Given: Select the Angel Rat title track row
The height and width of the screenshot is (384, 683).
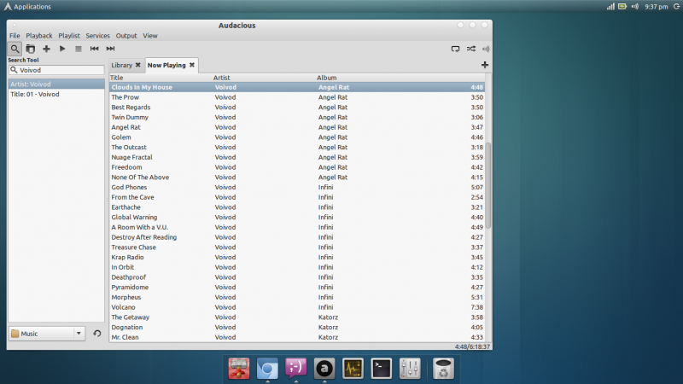Looking at the screenshot, I should click(296, 127).
